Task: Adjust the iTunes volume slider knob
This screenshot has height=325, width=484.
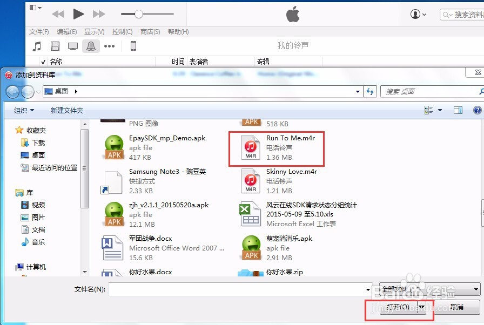Action: coord(139,14)
